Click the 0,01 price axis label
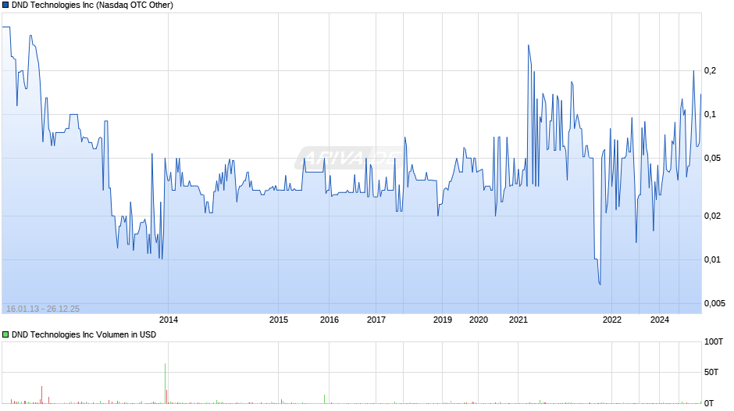Screen dimensions: 734x411 point(712,259)
